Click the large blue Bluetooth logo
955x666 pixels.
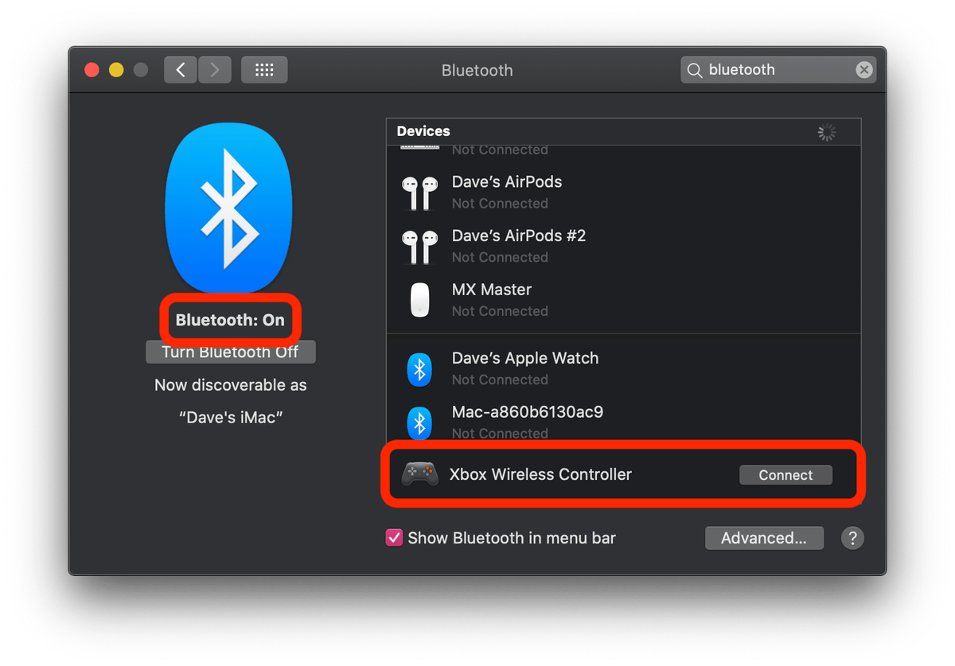pyautogui.click(x=229, y=207)
